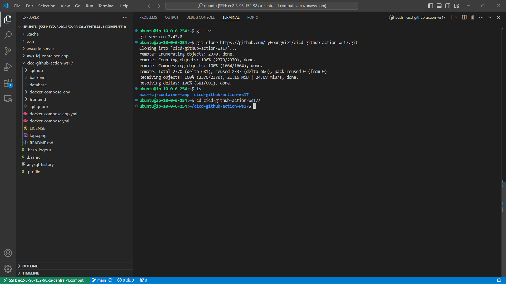506x284 pixels.
Task: Kill terminal with the trash icon
Action: (x=473, y=17)
